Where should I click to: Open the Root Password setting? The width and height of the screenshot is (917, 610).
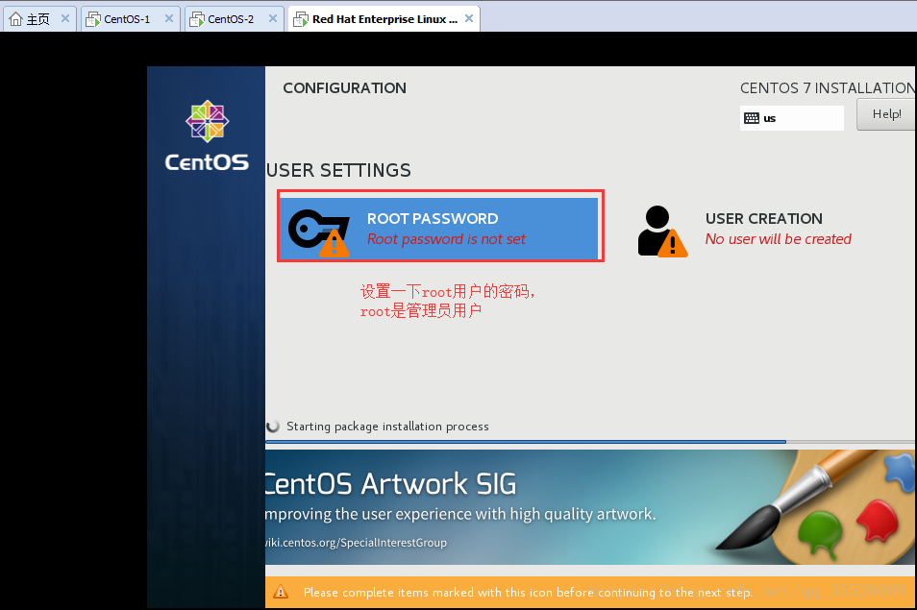tap(440, 228)
